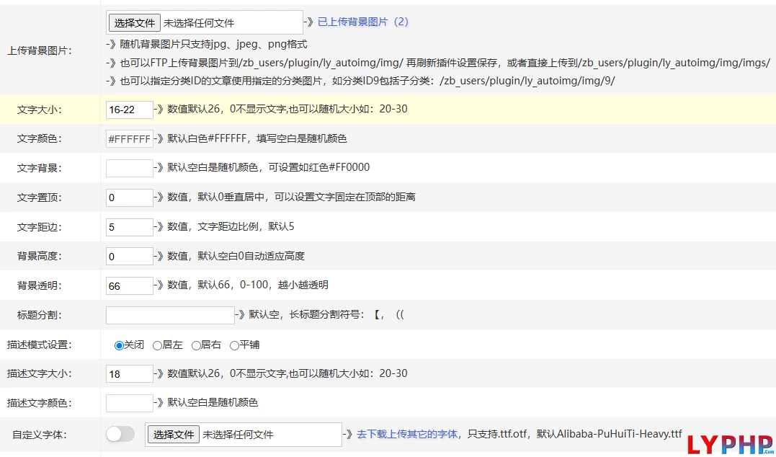This screenshot has height=457, width=776.
Task: Click the empty 文字背景 input field
Action: point(130,168)
